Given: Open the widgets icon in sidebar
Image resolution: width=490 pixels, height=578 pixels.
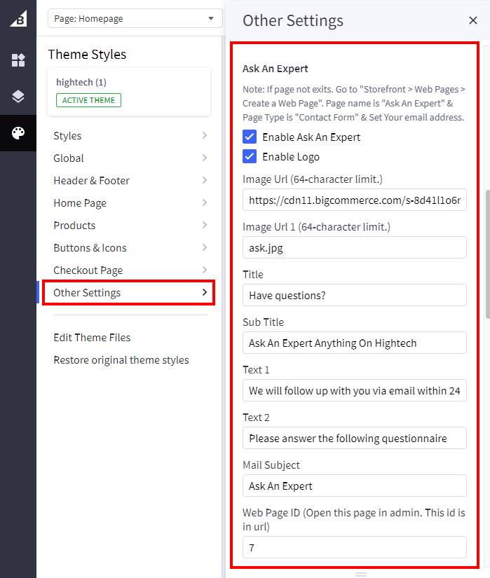Looking at the screenshot, I should [18, 60].
